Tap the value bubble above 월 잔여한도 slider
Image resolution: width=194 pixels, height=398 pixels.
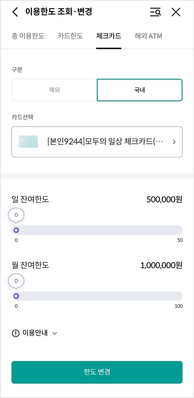16,281
